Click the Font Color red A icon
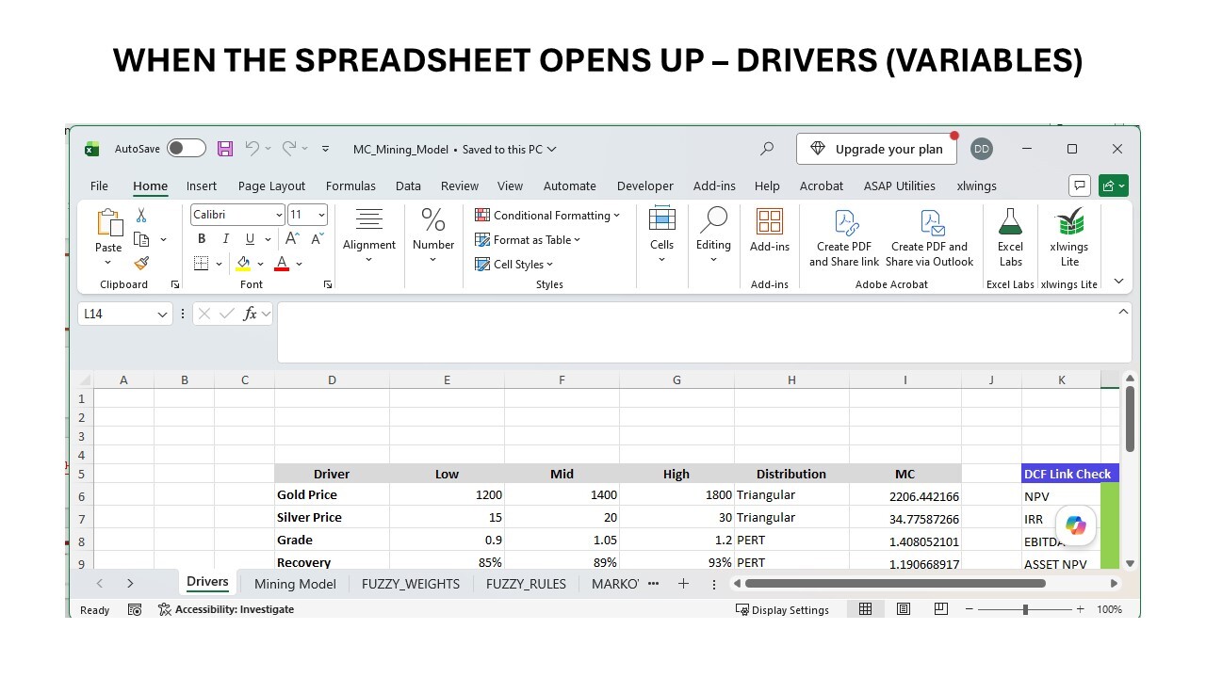 click(281, 264)
